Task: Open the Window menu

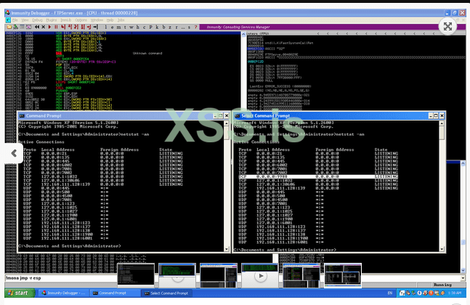Action: 97,20
